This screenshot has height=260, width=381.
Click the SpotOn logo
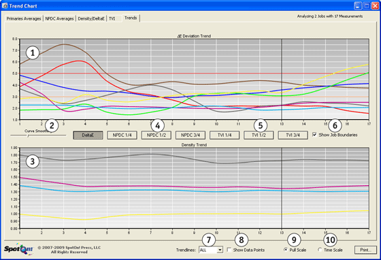pyautogui.click(x=18, y=249)
